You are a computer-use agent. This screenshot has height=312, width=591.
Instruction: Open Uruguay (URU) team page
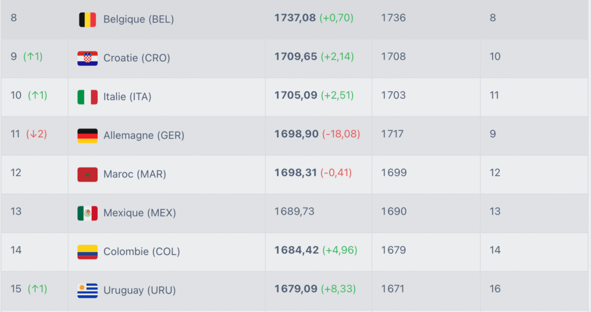(140, 290)
